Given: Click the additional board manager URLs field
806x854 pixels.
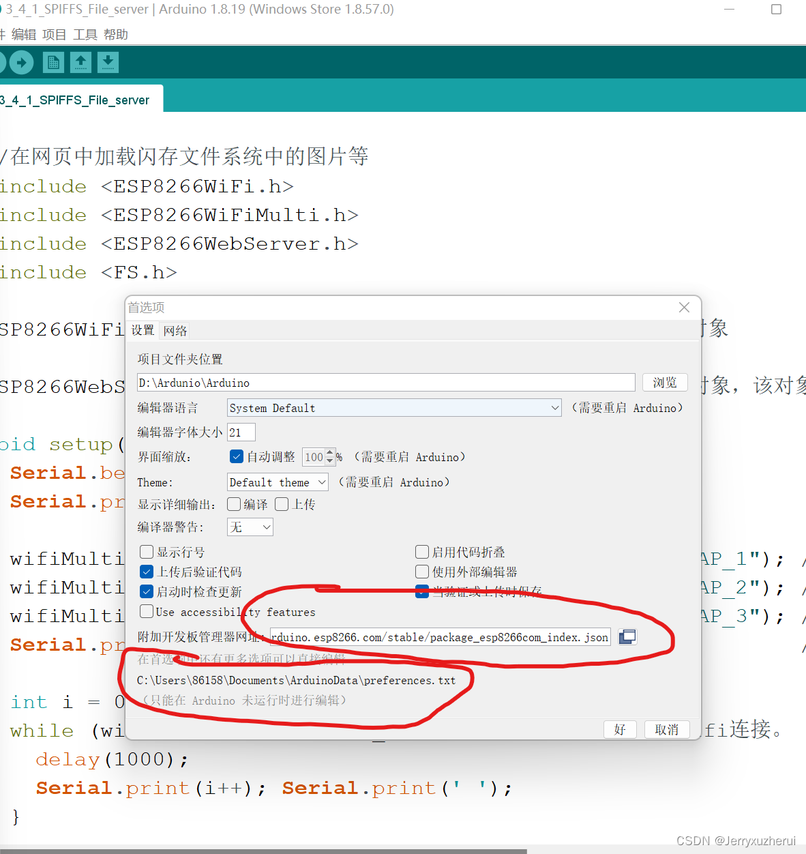Looking at the screenshot, I should 441,637.
